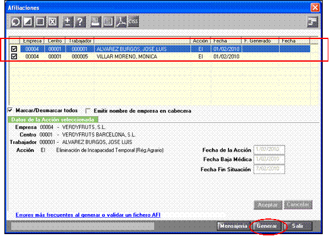This screenshot has height=236, width=329.
Task: Click the Centro column header
Action: 55,41
